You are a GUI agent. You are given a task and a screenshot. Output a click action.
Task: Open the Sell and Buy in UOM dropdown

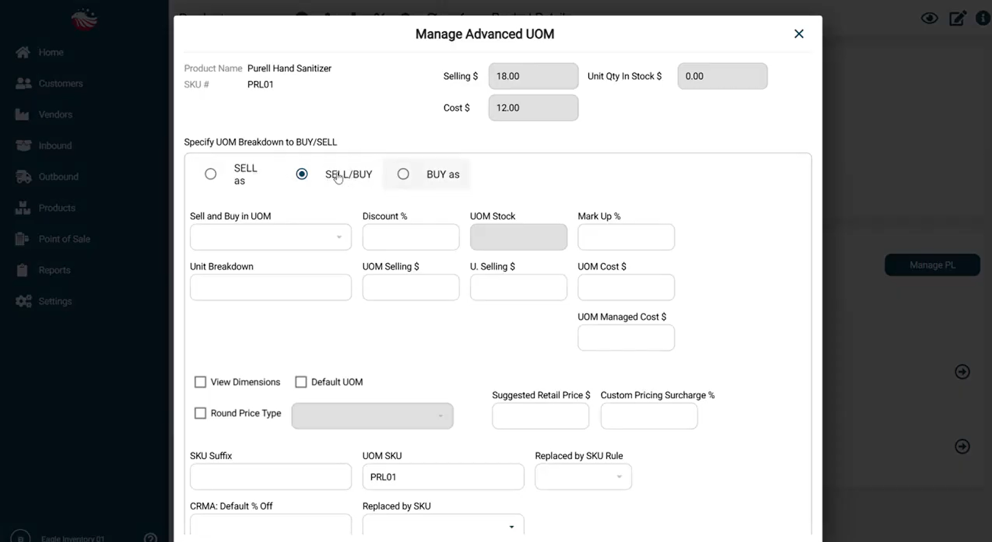click(x=270, y=238)
